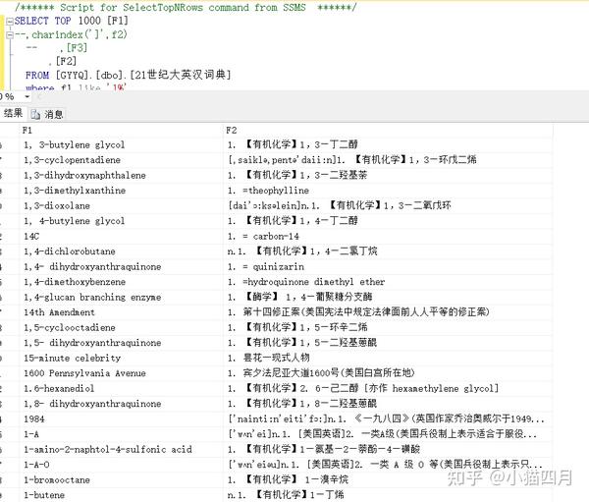589x502 pixels.
Task: Select cell '1,3-dioxolane'
Action: pos(122,205)
